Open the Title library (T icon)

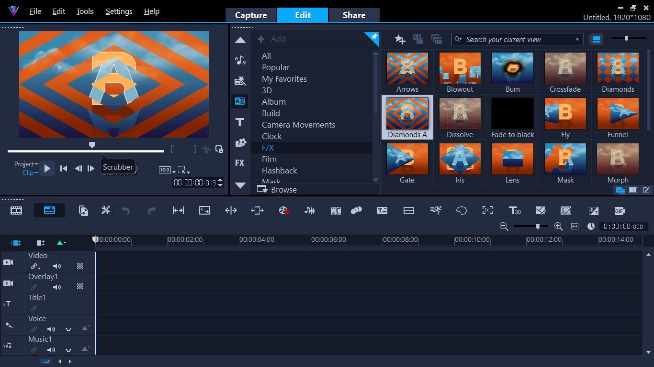tap(240, 122)
